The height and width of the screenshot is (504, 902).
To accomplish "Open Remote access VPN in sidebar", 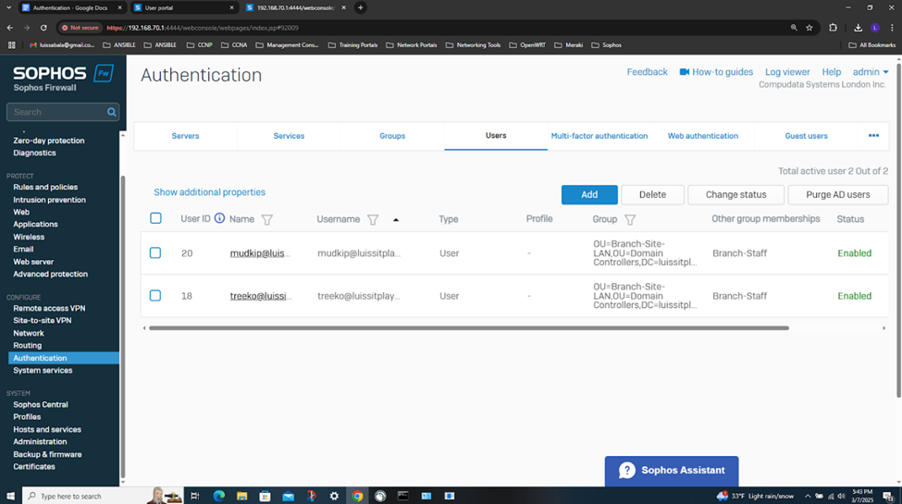I will click(x=49, y=308).
